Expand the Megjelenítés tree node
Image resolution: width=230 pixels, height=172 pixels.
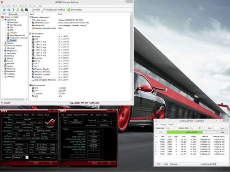click(x=3, y=50)
